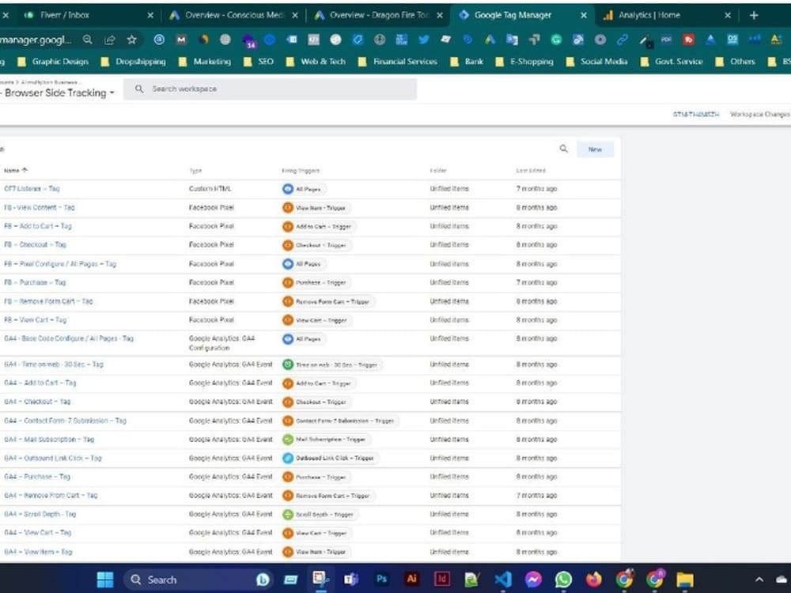Open the PDF extension icon

(666, 40)
